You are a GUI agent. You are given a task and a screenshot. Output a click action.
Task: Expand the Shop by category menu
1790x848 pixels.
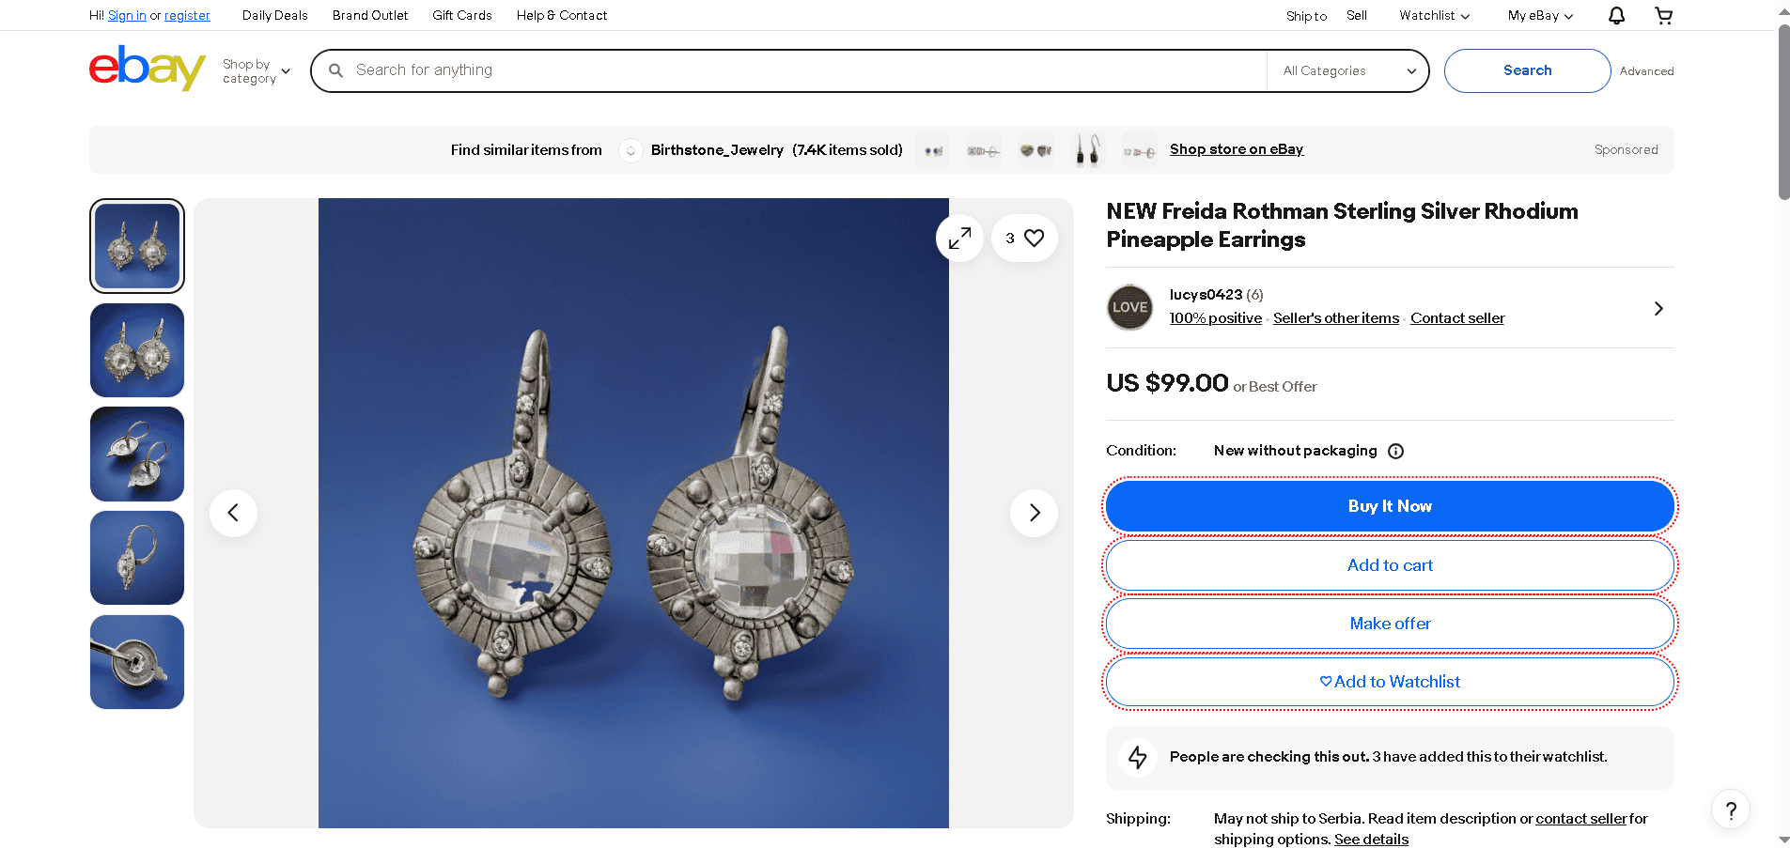[x=256, y=71]
